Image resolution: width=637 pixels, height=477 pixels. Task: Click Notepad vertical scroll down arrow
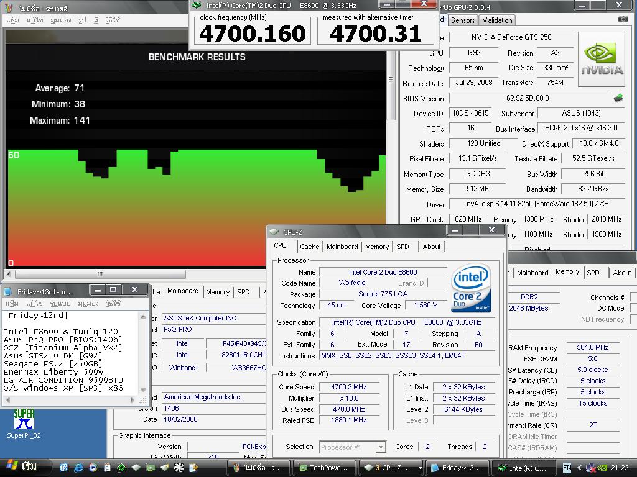tap(143, 390)
